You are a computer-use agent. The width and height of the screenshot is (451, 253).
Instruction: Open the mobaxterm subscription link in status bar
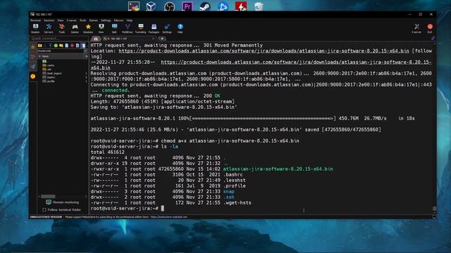pyautogui.click(x=169, y=217)
